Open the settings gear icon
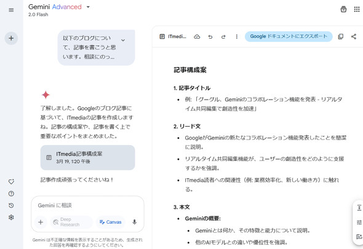 (x=11, y=217)
